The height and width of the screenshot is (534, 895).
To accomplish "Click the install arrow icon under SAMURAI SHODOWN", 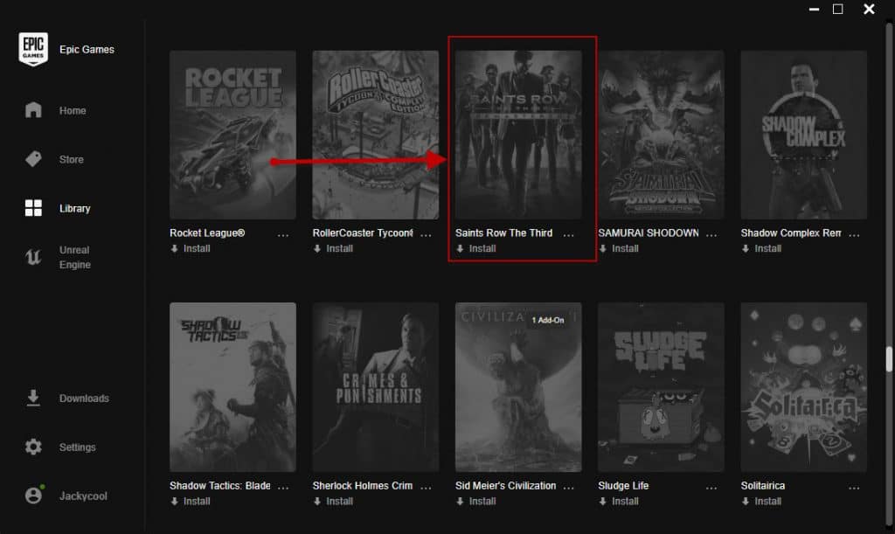I will point(603,248).
